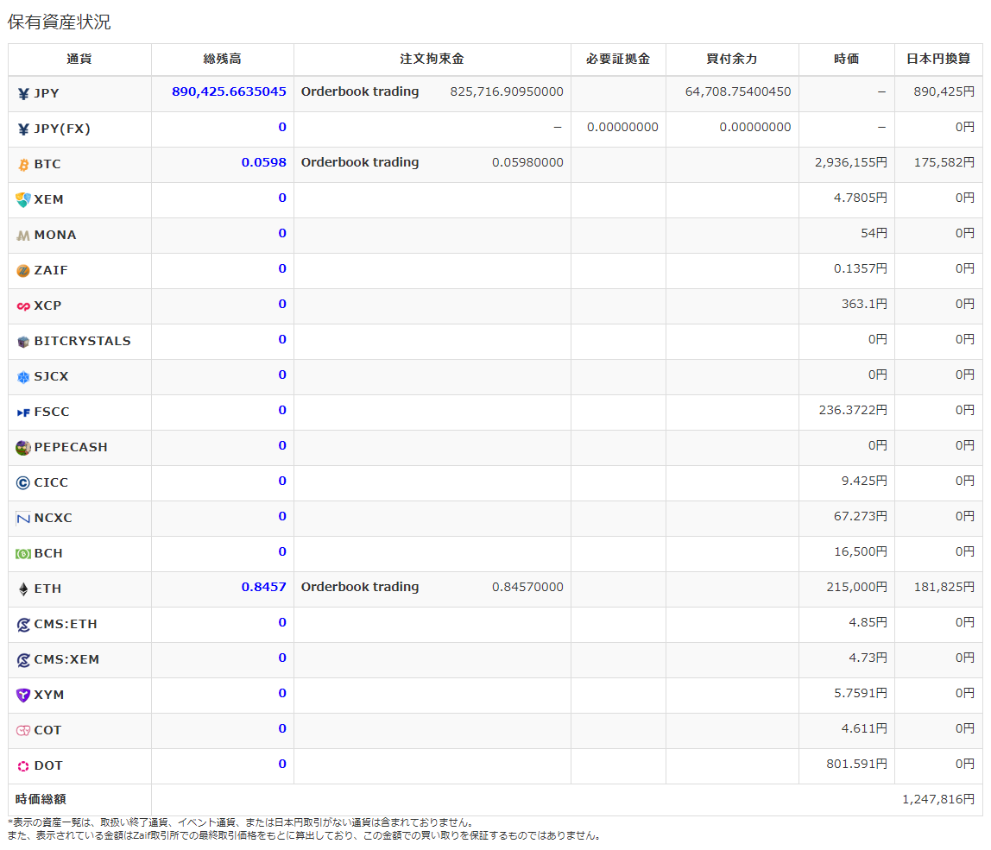The height and width of the screenshot is (850, 991).
Task: Select BTC yen conversion 175,582円
Action: [944, 162]
